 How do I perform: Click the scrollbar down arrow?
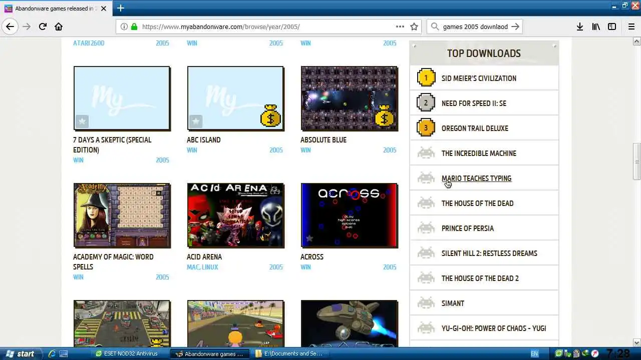click(636, 342)
